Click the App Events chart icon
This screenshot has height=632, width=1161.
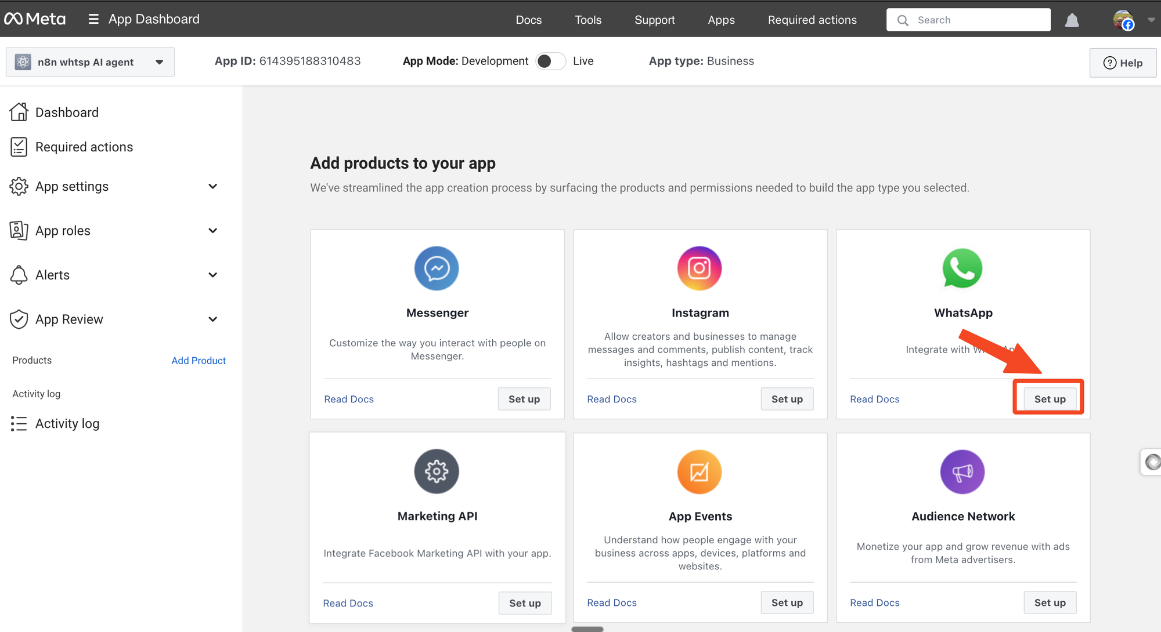[700, 471]
